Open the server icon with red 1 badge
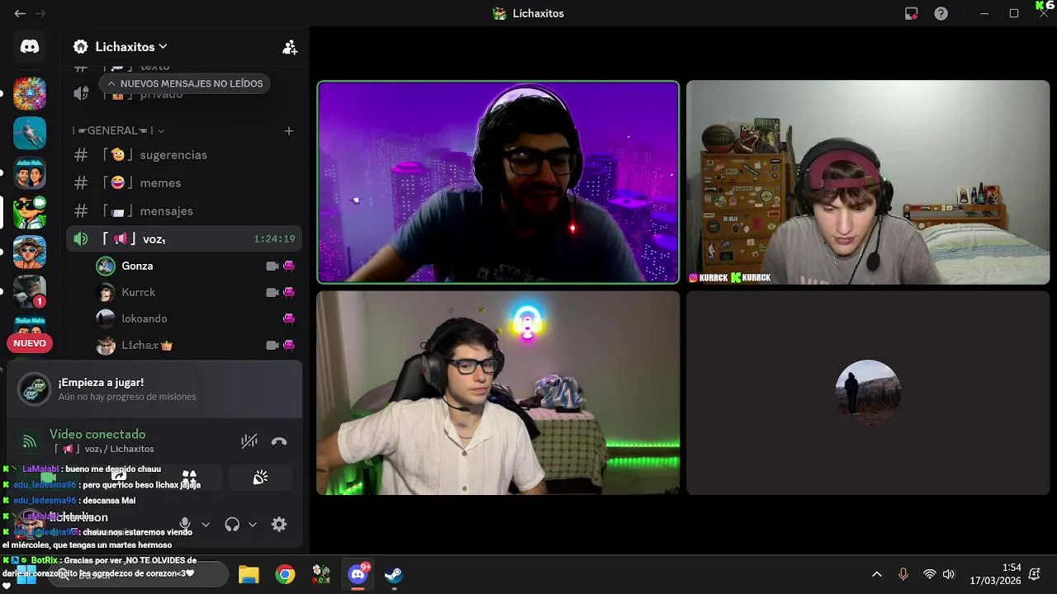1057x594 pixels. pos(30,291)
